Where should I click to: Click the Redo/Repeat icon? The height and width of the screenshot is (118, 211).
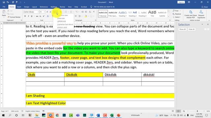13,2
